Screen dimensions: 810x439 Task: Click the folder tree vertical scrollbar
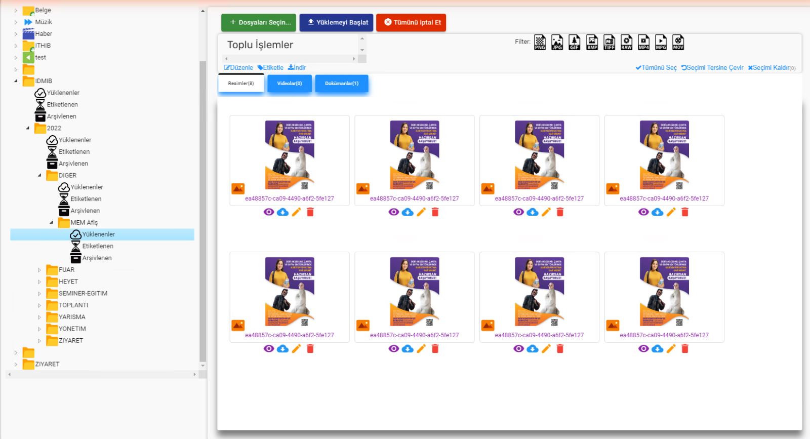203,203
